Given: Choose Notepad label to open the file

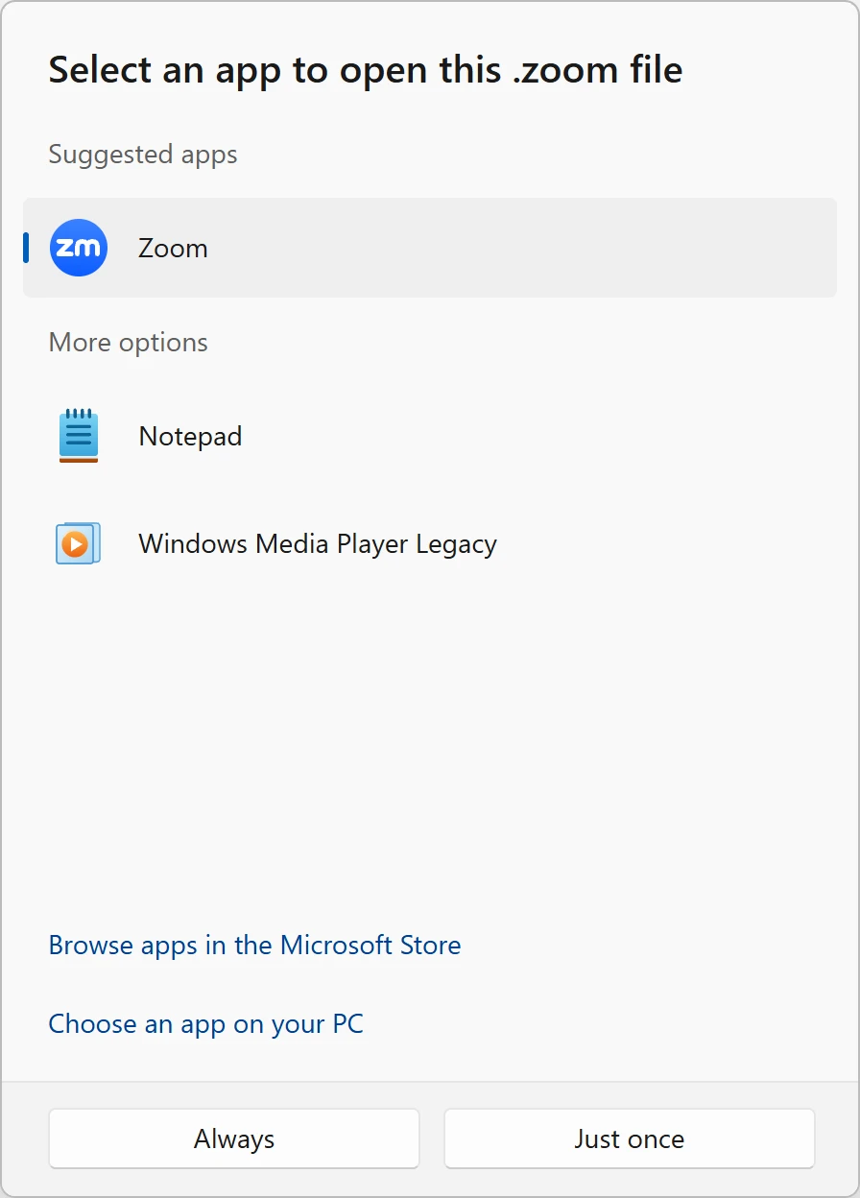Looking at the screenshot, I should pyautogui.click(x=190, y=436).
